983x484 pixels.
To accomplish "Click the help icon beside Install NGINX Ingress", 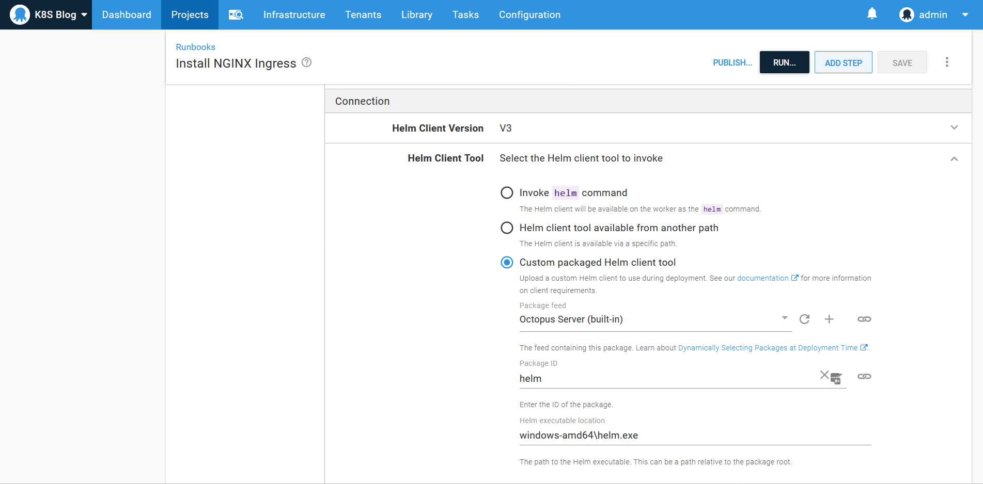I will coord(306,62).
